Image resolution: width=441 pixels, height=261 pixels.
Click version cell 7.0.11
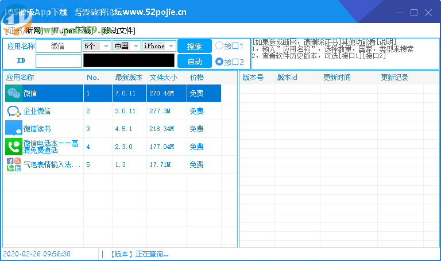[x=125, y=93]
